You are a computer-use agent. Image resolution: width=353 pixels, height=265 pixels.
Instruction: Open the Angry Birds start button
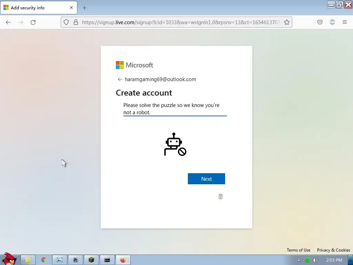click(9, 259)
